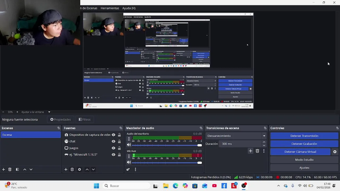
Task: Open the Colección de Escenas menu
Action: (x=89, y=8)
